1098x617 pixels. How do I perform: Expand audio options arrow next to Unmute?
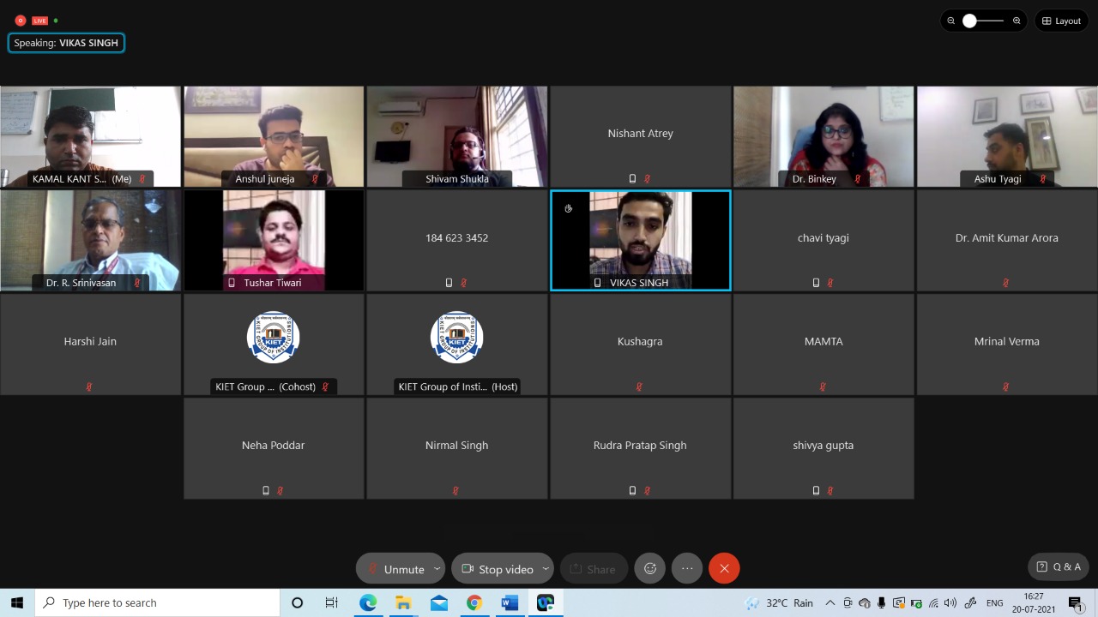point(437,568)
